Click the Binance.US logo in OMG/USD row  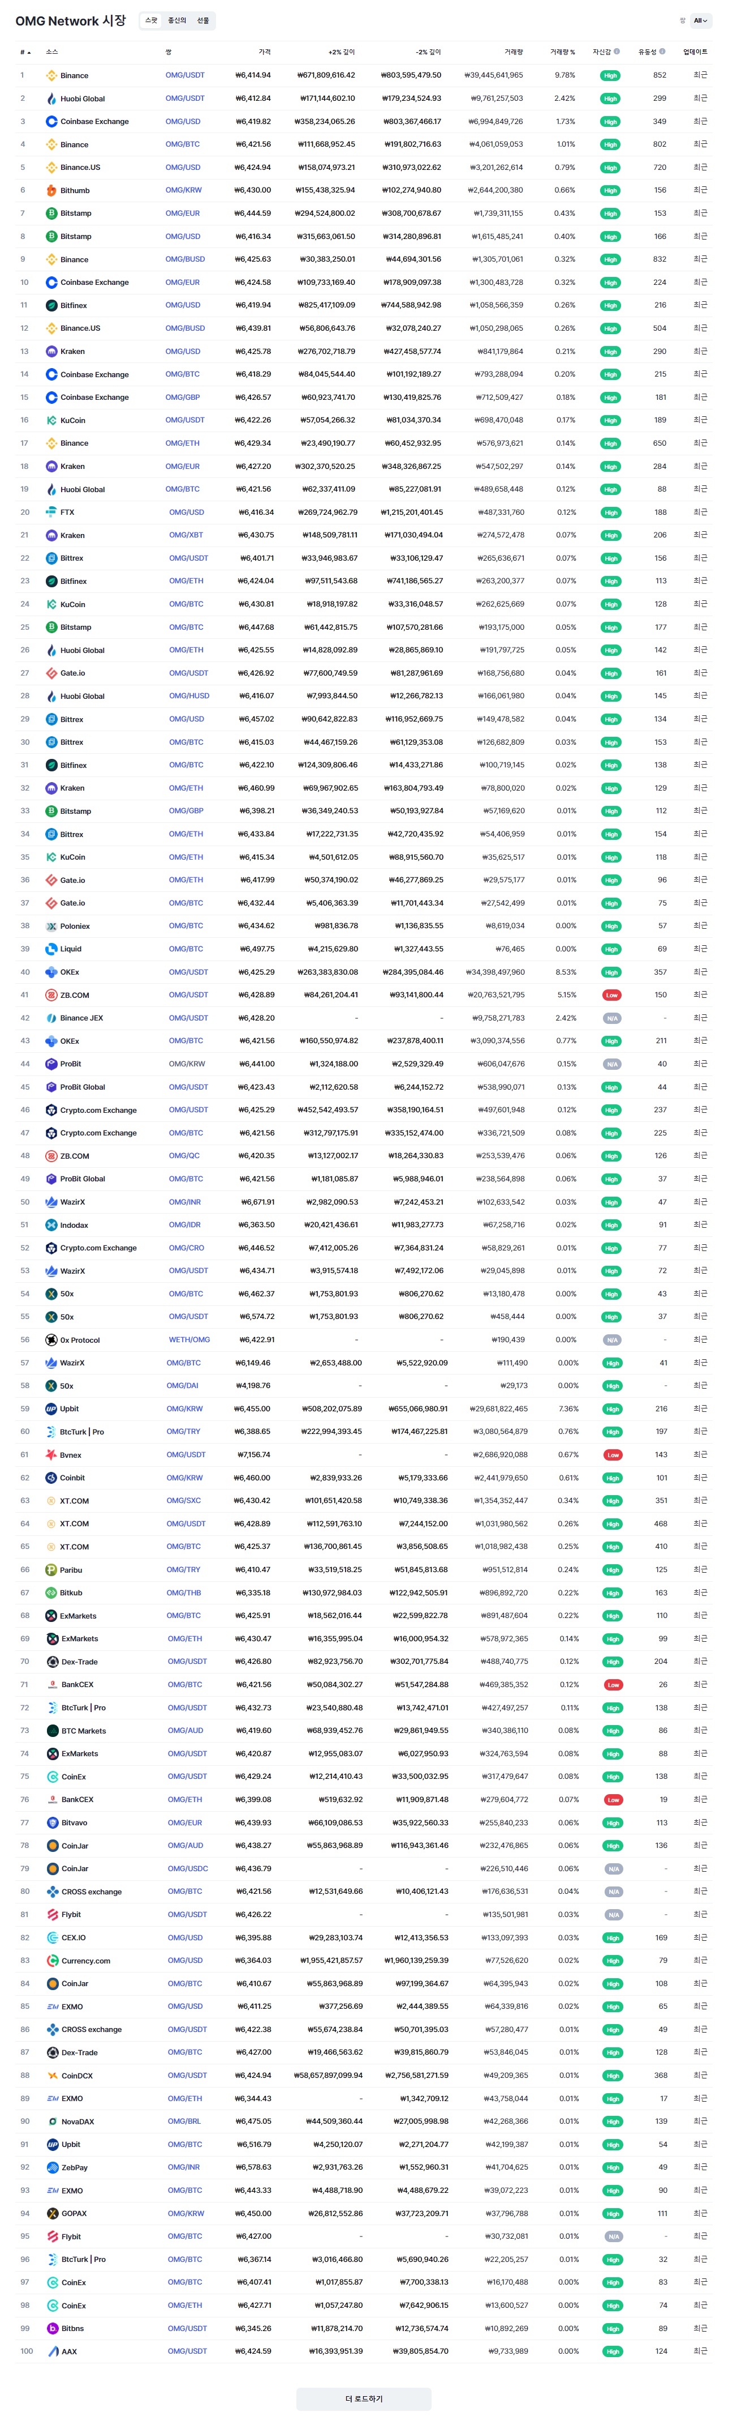click(51, 167)
